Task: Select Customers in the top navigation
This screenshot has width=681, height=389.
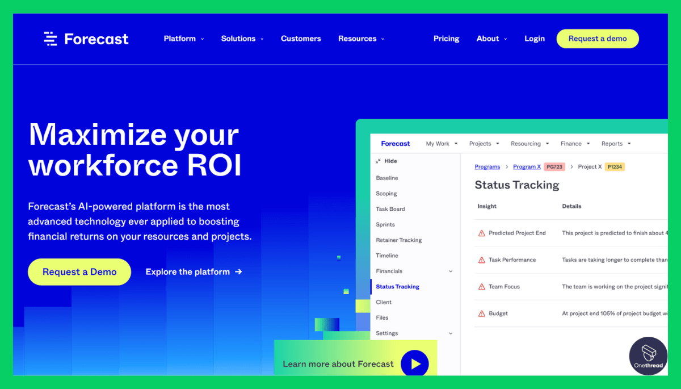Action: tap(301, 39)
